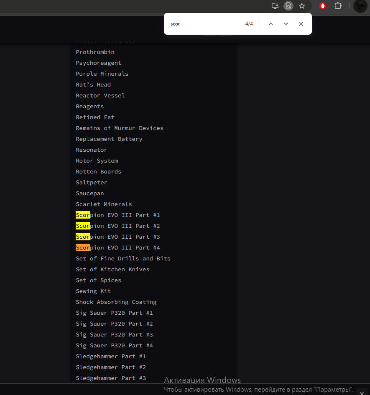The width and height of the screenshot is (370, 395).
Task: Click "Scorpion EVO III Part #3"
Action: [x=118, y=237]
